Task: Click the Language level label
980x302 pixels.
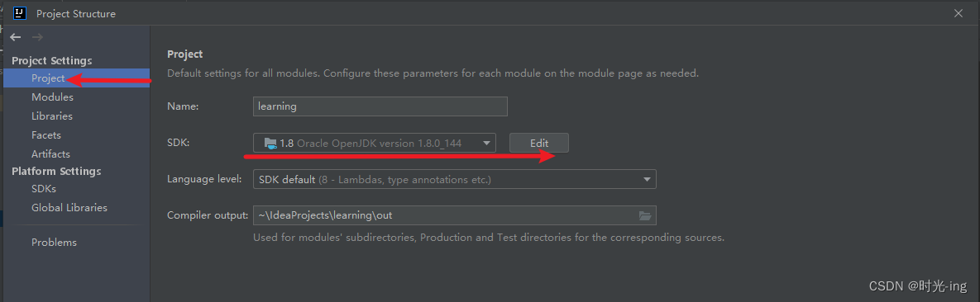Action: [204, 179]
